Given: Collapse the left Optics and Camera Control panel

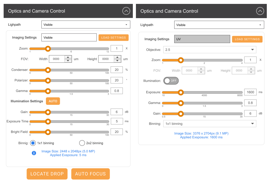Looking at the screenshot, I should [x=126, y=11].
